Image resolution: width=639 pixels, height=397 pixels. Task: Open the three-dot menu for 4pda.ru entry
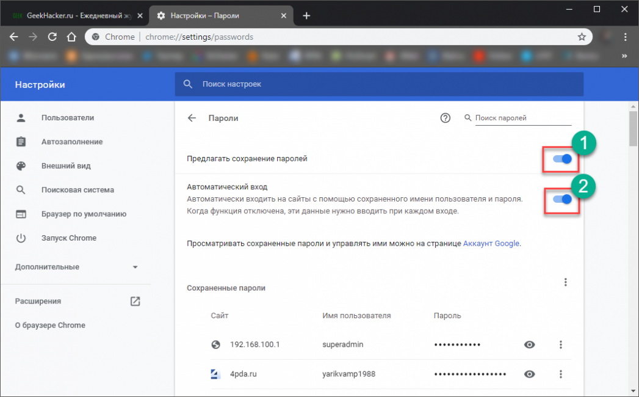[x=560, y=374]
